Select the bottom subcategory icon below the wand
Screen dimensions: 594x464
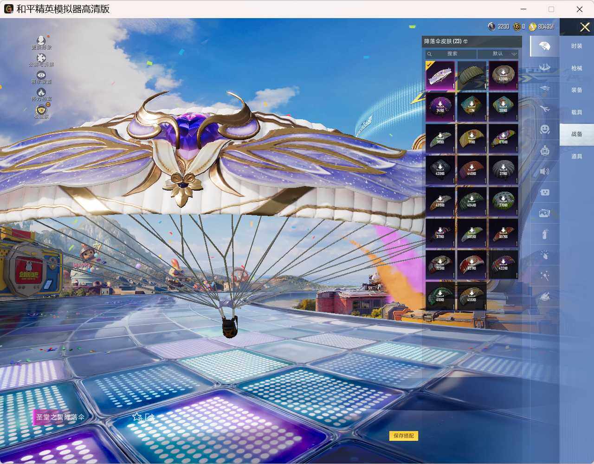(x=545, y=296)
